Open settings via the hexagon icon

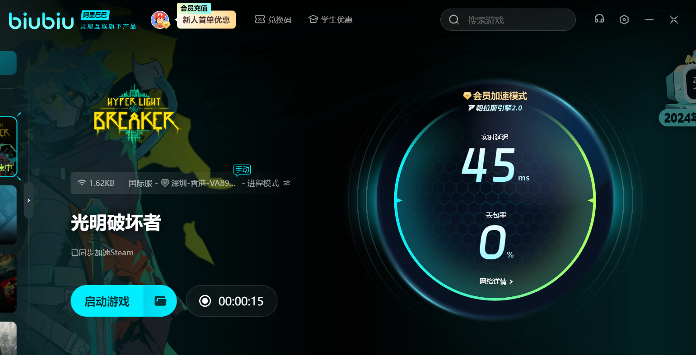[624, 19]
